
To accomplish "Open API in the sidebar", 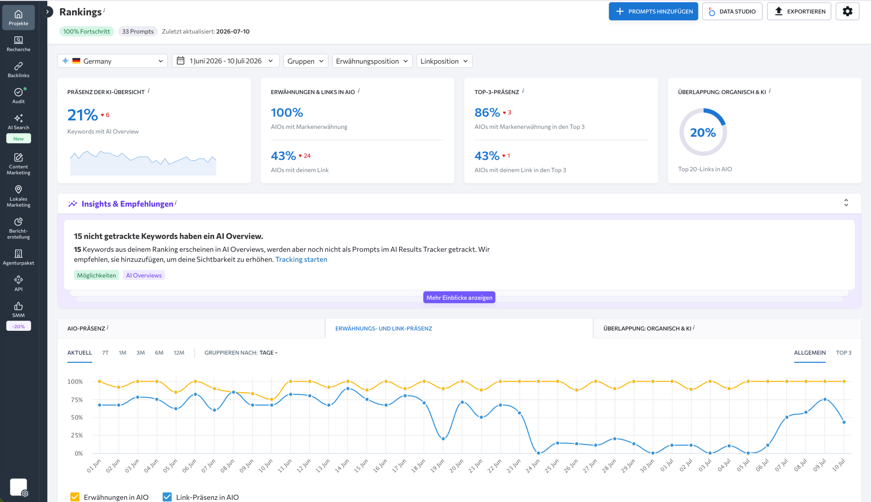I will point(18,284).
